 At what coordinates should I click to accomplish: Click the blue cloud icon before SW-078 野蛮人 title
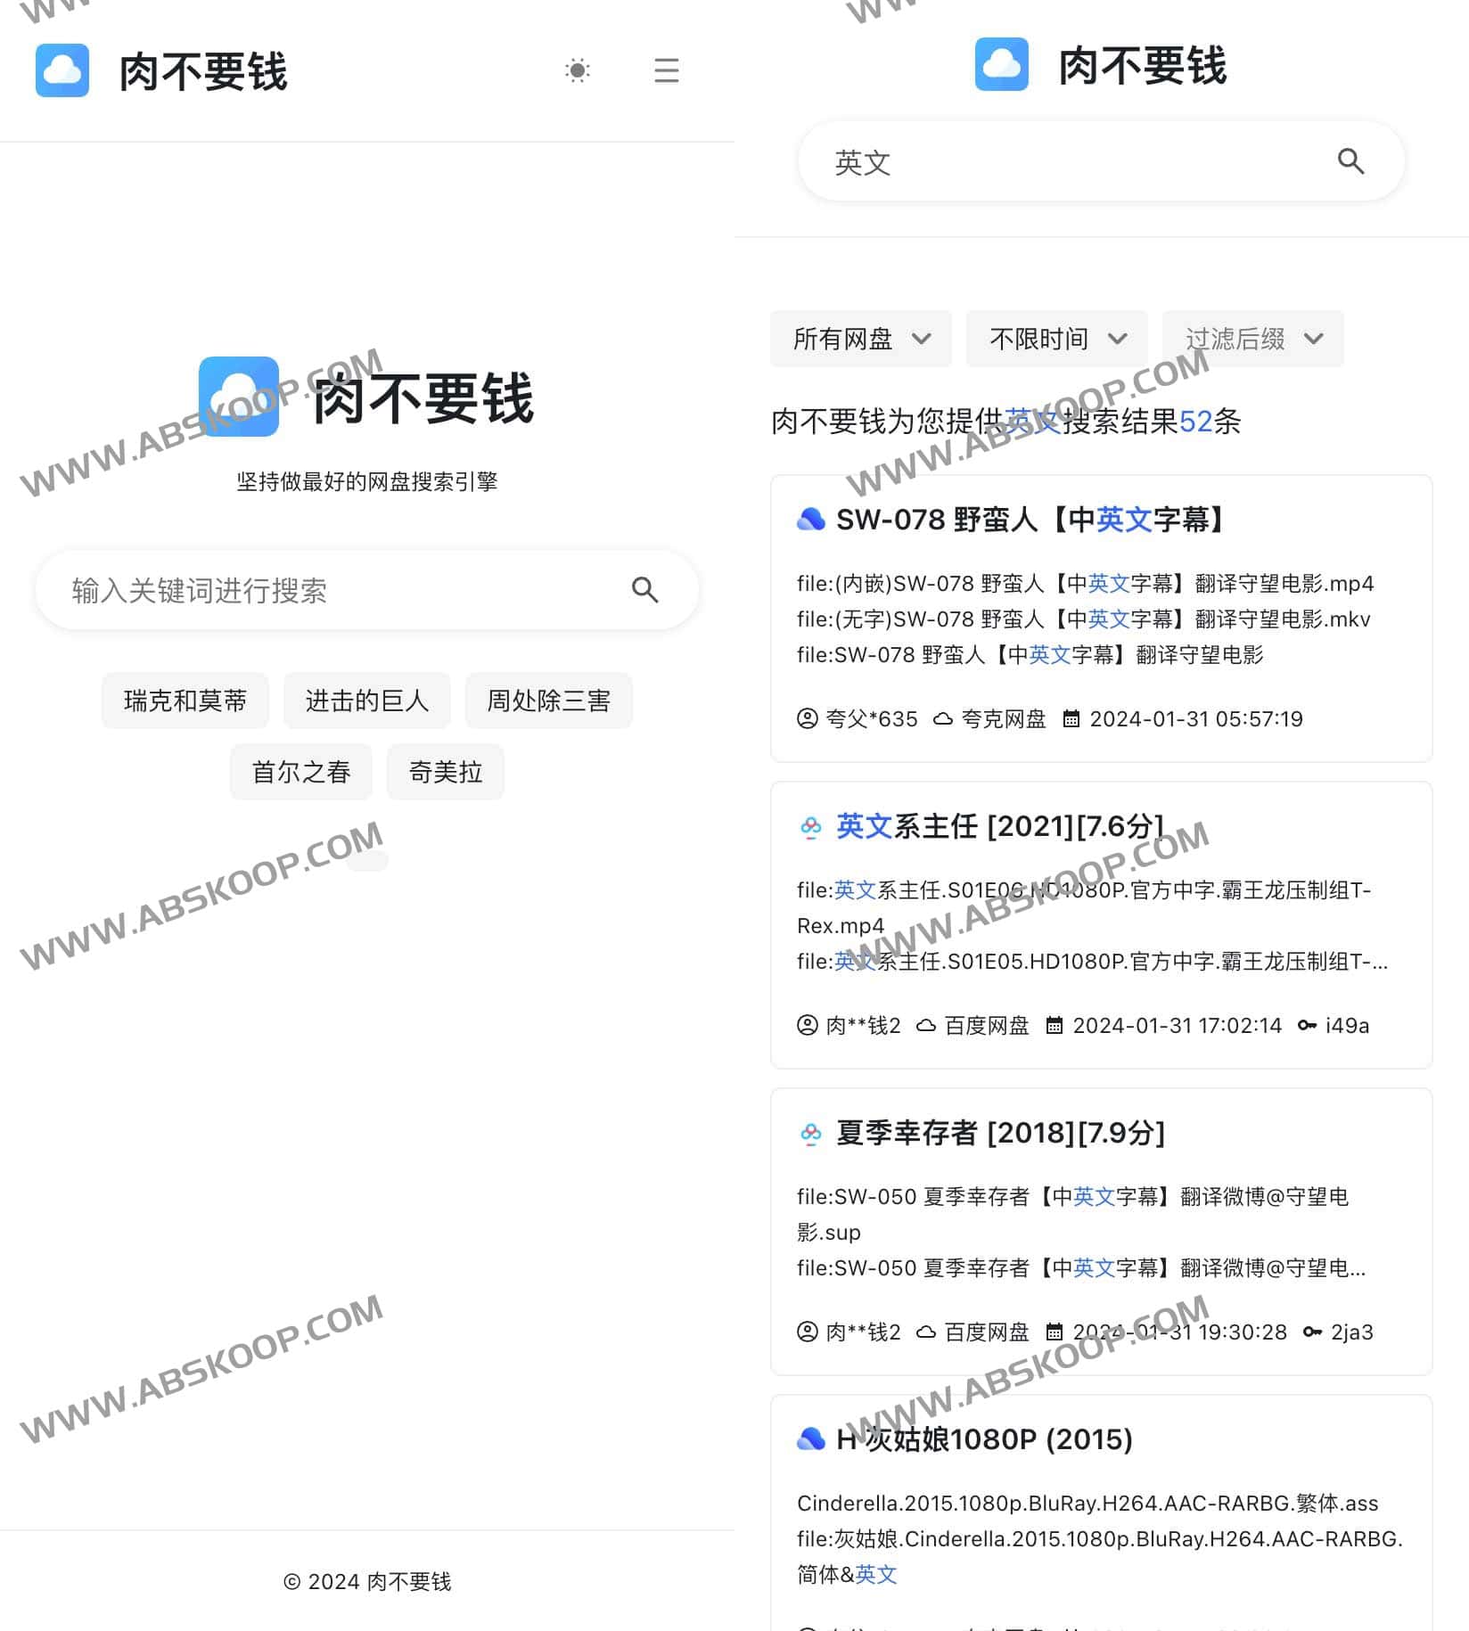(x=810, y=519)
